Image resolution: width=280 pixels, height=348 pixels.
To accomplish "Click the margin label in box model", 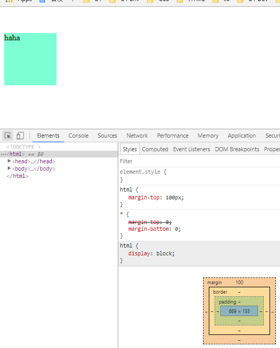I will coord(215,283).
